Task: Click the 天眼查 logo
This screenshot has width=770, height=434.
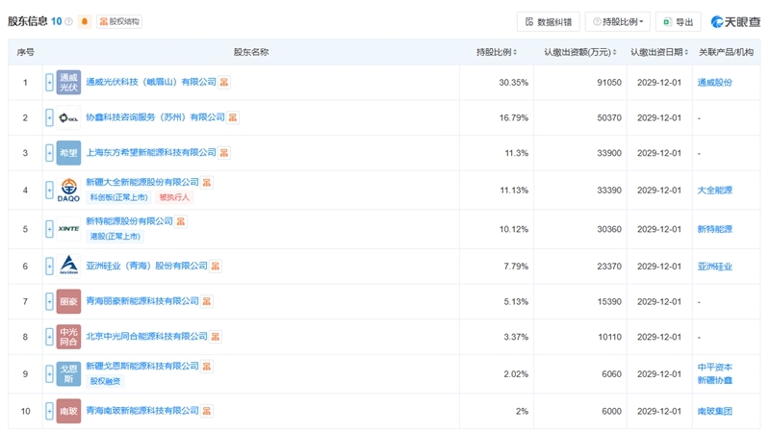Action: click(x=735, y=21)
